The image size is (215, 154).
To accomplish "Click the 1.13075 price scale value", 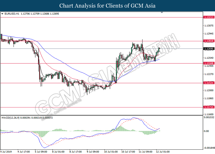I will point(209,26).
